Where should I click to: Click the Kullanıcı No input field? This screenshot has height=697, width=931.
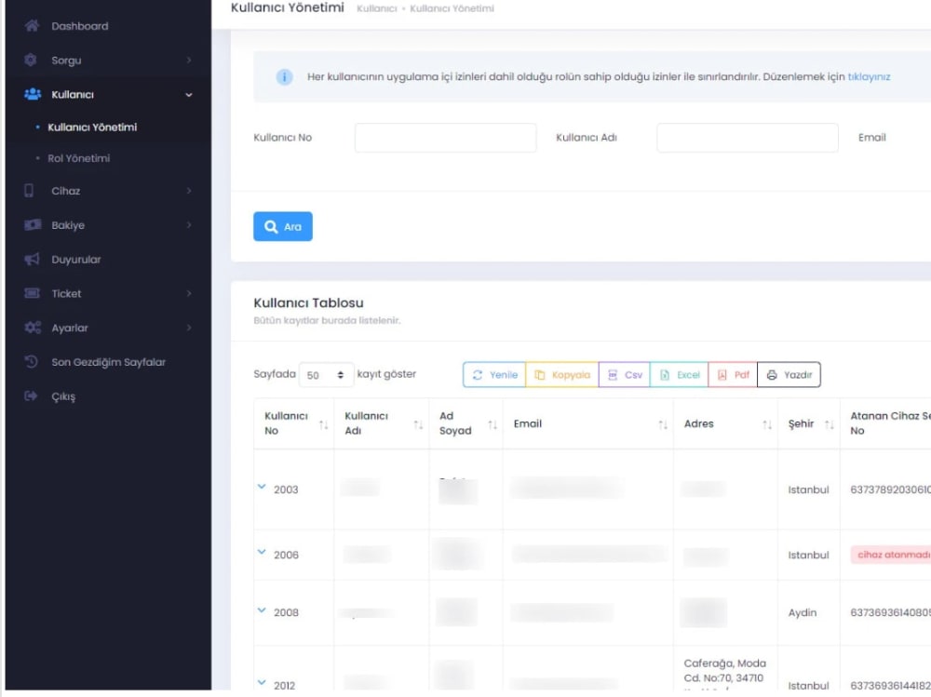pyautogui.click(x=445, y=137)
